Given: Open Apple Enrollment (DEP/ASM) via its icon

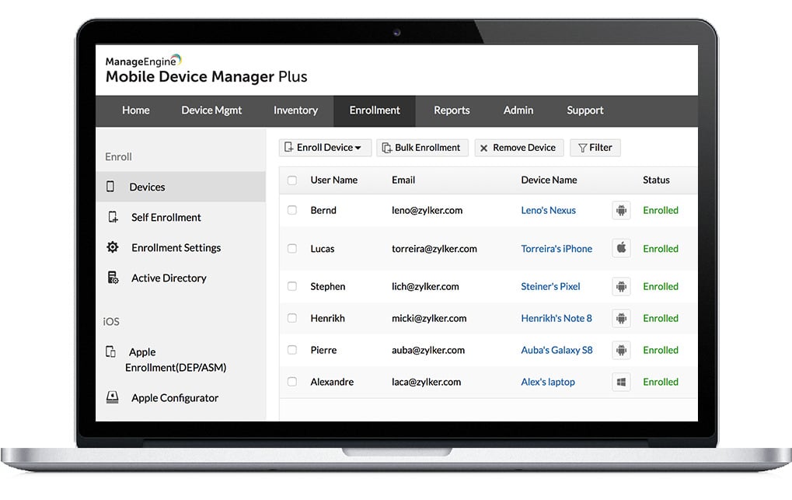Looking at the screenshot, I should tap(113, 352).
